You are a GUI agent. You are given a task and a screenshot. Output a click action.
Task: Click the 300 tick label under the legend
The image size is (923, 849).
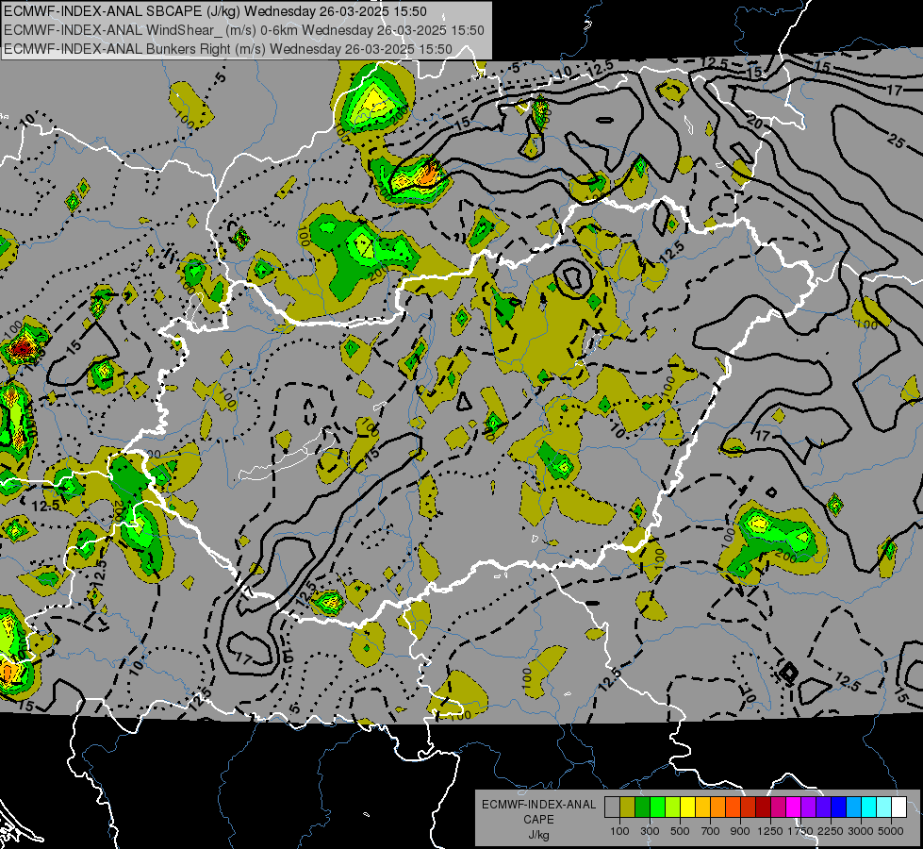point(650,831)
